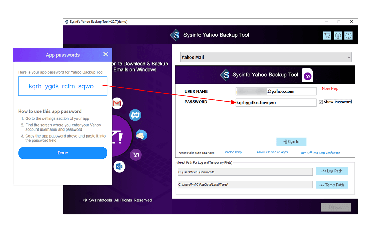Click the temp path AppData field
Image resolution: width=371 pixels, height=227 pixels.
point(245,185)
